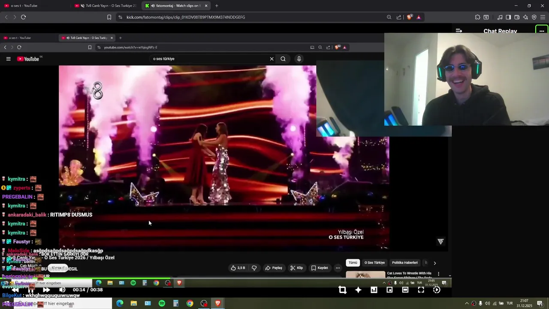Go to the YouTube home logo
Viewport: 549px width, 309px height.
pyautogui.click(x=28, y=59)
